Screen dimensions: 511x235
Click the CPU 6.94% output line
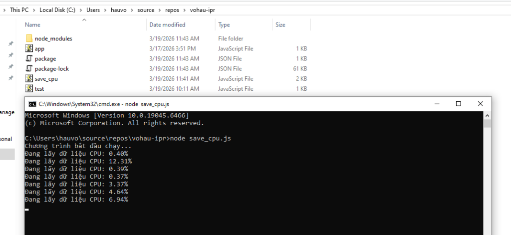pyautogui.click(x=76, y=200)
